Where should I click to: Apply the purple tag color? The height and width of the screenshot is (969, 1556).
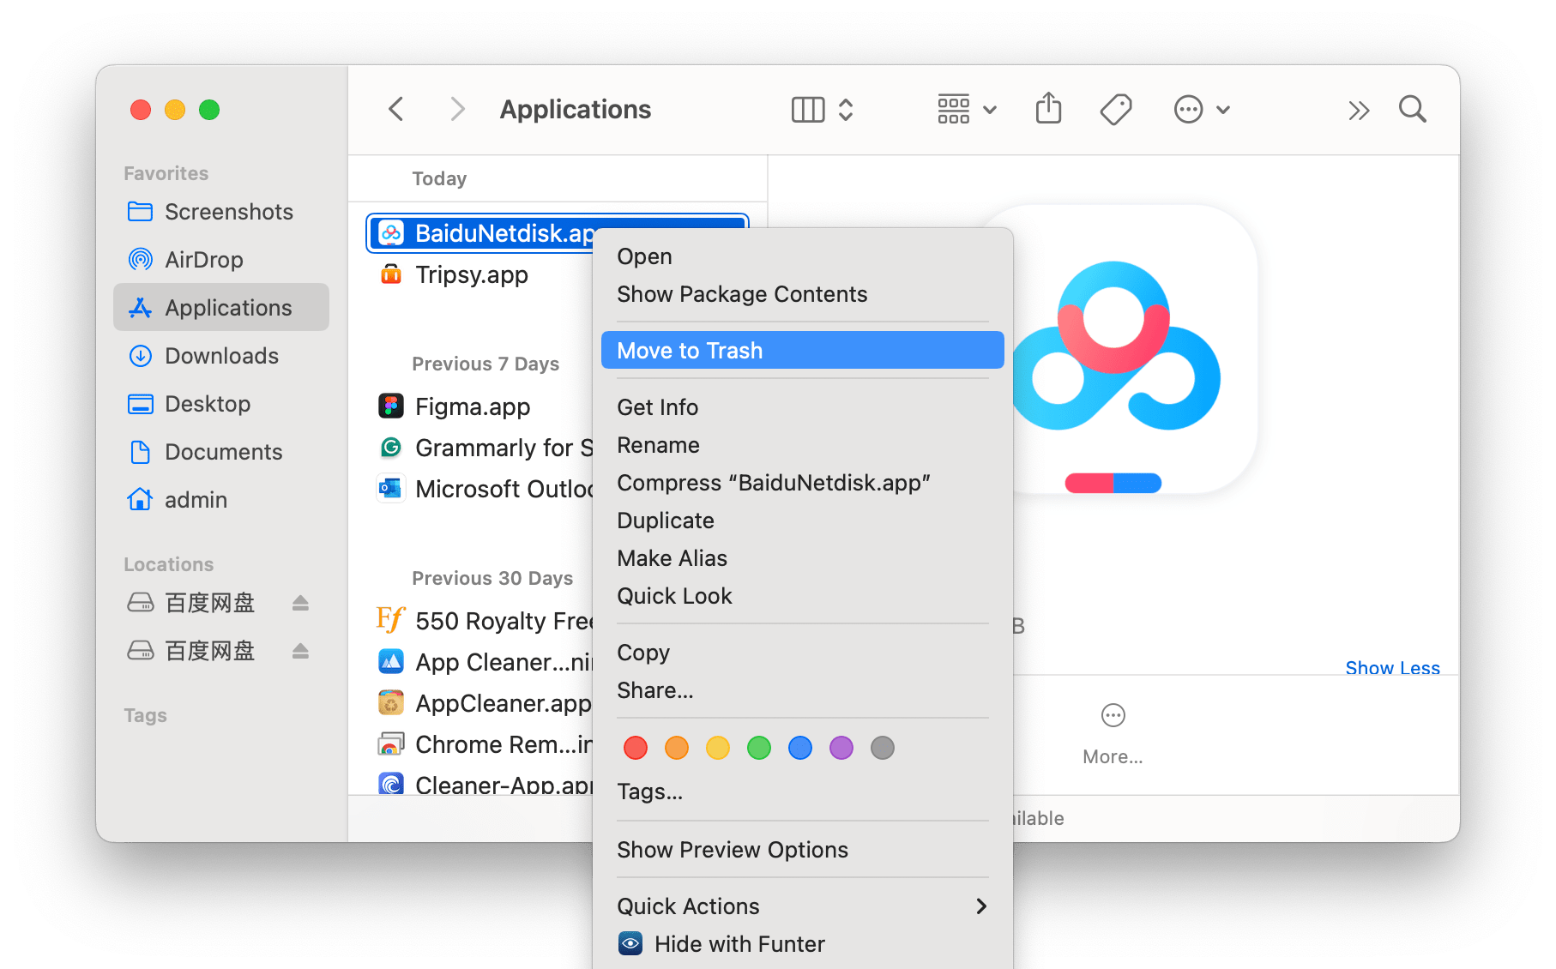point(841,748)
